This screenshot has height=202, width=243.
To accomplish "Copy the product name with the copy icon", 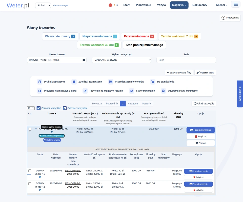I will (x=52, y=132).
